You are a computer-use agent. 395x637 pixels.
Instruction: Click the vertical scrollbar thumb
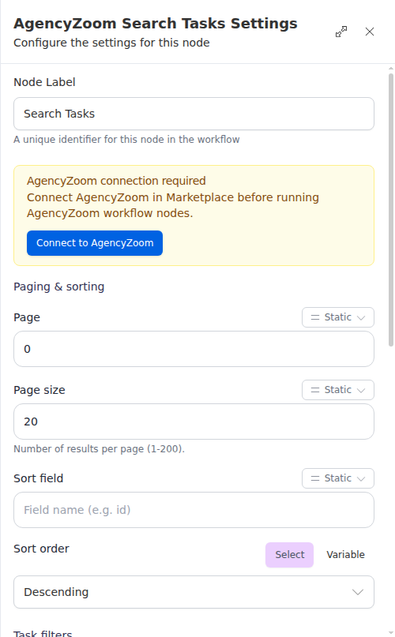[x=391, y=209]
